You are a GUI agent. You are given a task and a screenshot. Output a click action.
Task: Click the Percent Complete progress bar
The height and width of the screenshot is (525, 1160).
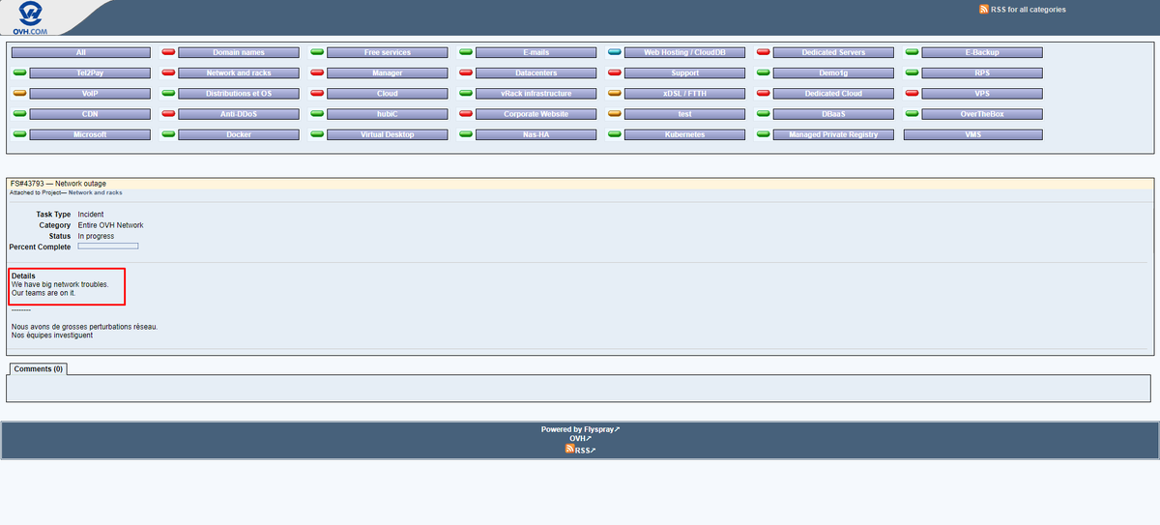pyautogui.click(x=108, y=247)
